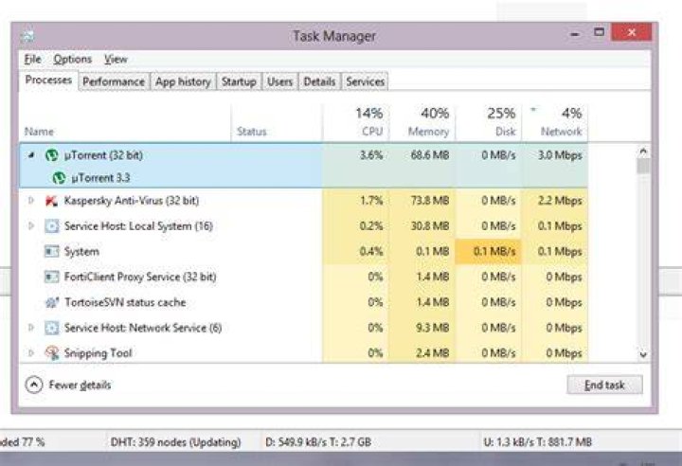Select the µTorrent 3.3 child row
The image size is (682, 466).
[304, 177]
